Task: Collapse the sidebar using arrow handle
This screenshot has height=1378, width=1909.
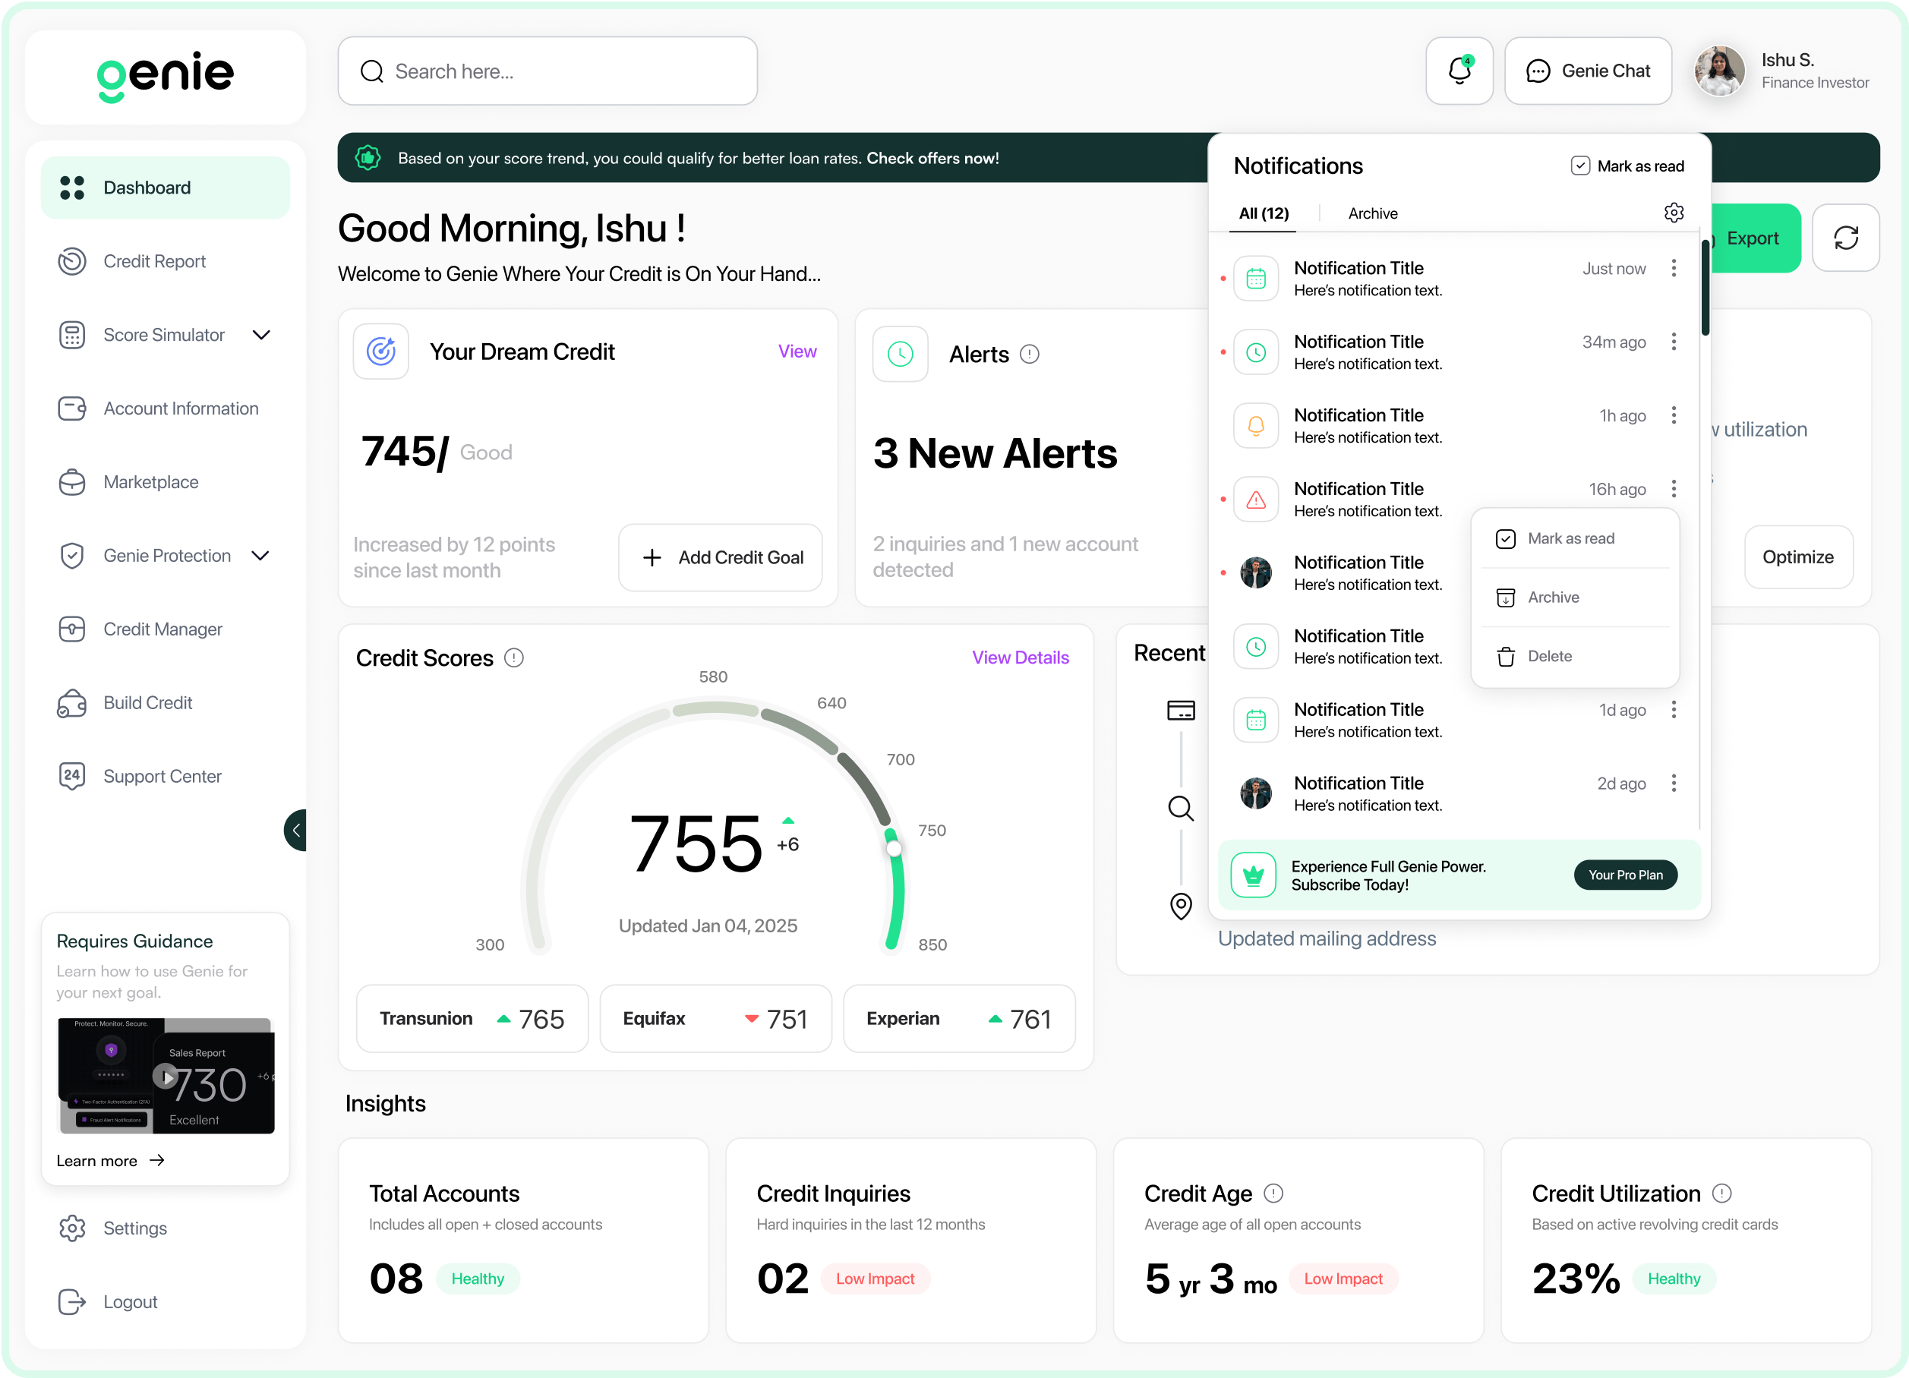Action: coord(295,830)
